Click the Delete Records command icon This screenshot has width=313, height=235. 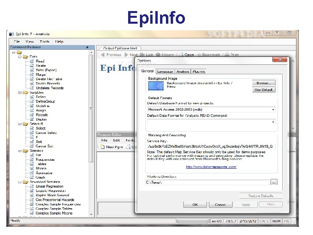pos(32,83)
